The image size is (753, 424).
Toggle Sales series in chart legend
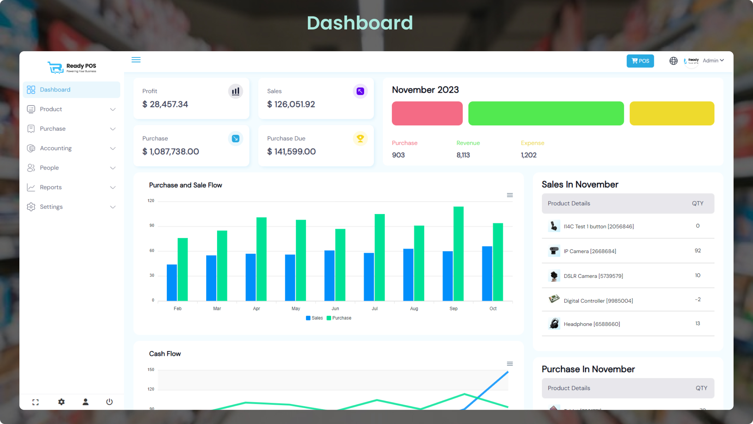coord(314,318)
